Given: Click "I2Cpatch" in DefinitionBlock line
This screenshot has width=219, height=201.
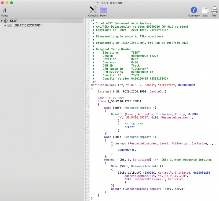Looking at the screenshot, I should click(166, 85).
